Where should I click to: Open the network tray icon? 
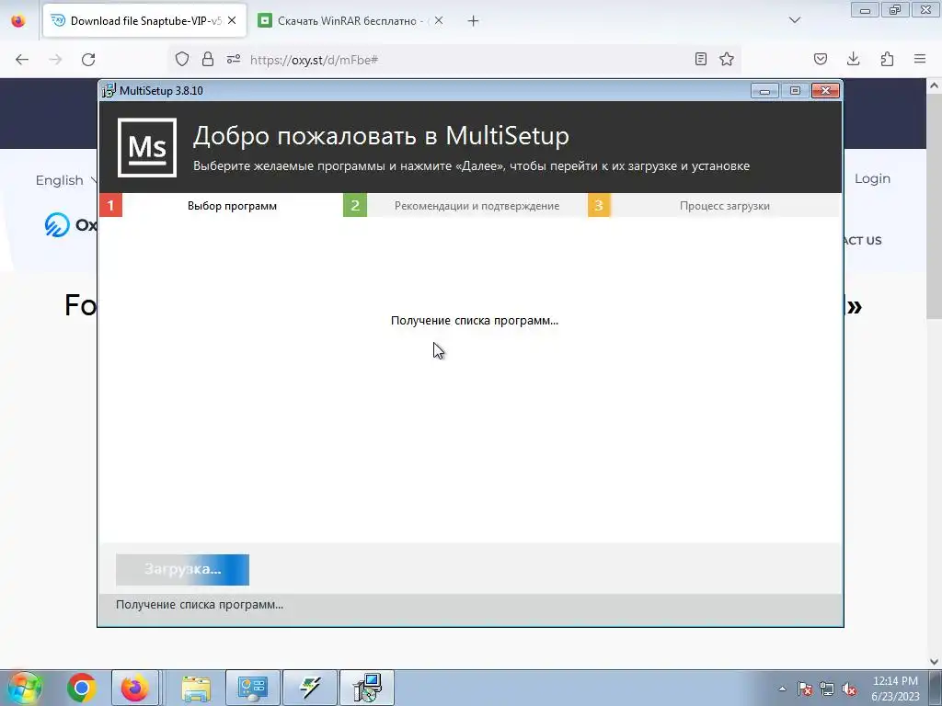(x=827, y=689)
